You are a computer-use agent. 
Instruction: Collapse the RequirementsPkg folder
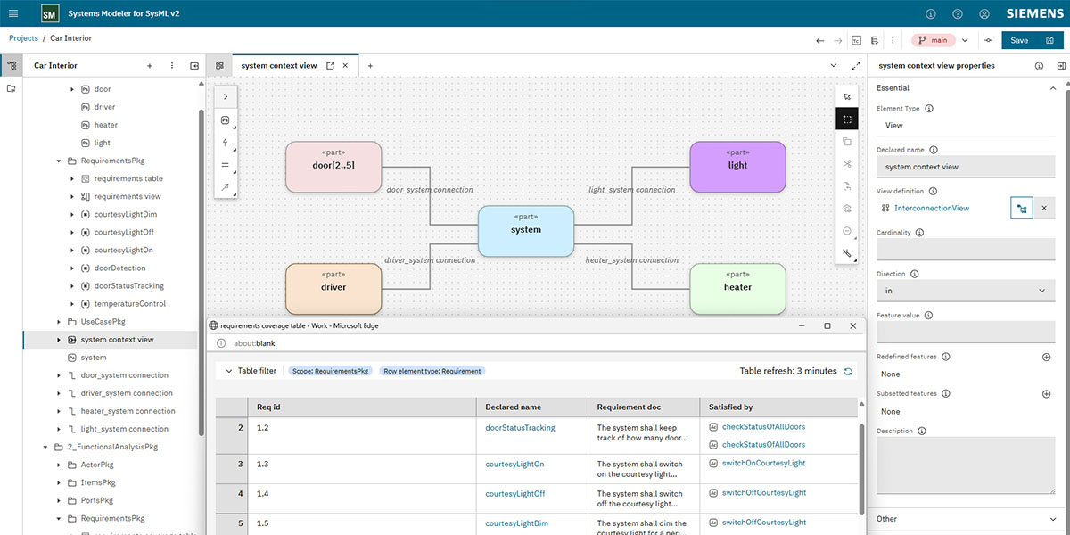(x=58, y=160)
